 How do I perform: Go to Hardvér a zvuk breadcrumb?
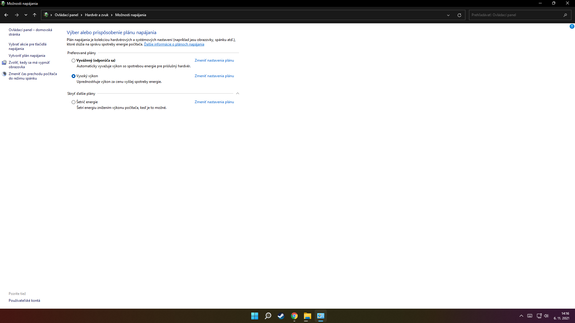(97, 15)
